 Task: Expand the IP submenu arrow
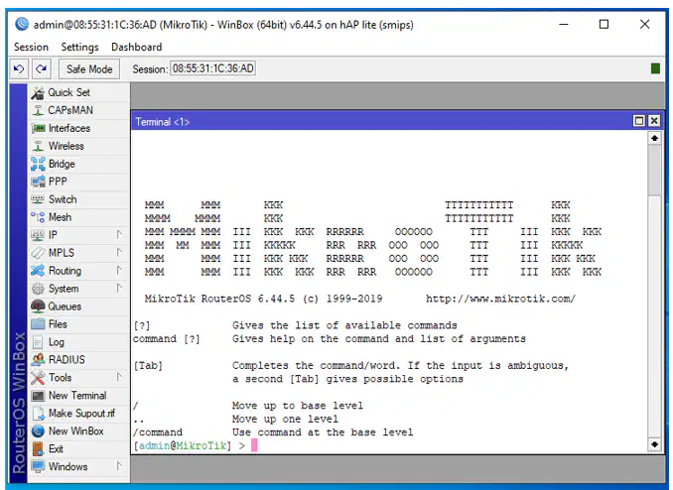[119, 235]
